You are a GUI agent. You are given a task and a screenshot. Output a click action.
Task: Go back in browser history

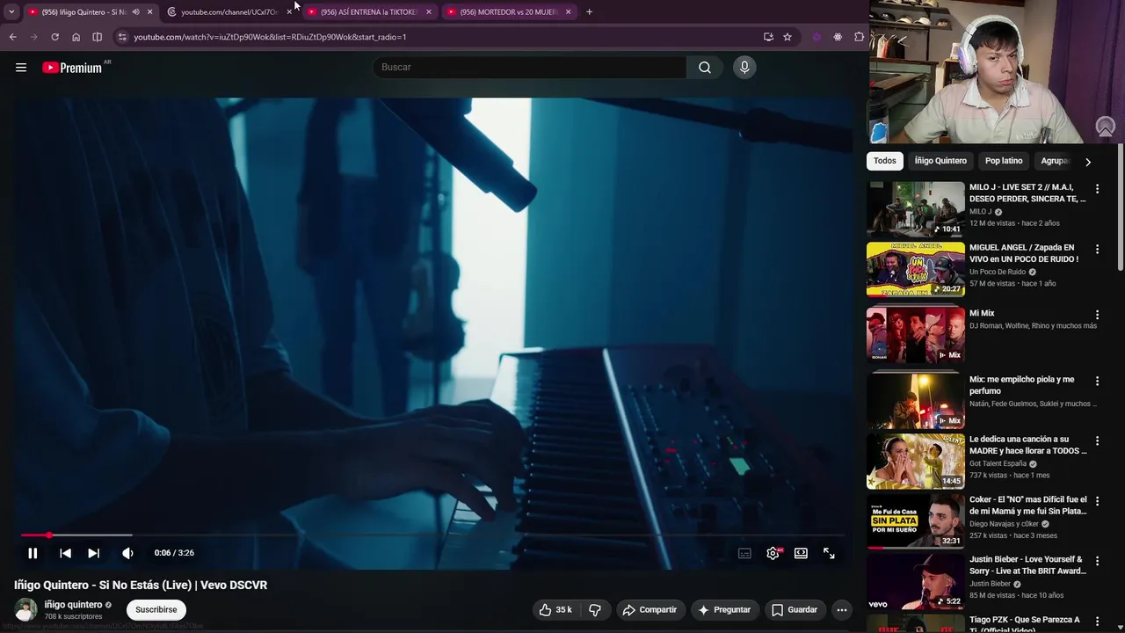12,37
